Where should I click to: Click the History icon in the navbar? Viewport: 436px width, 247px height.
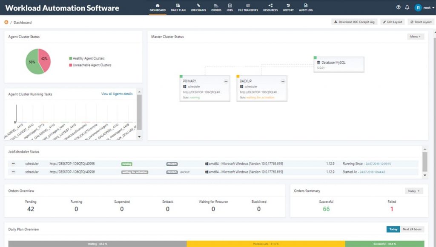point(288,6)
